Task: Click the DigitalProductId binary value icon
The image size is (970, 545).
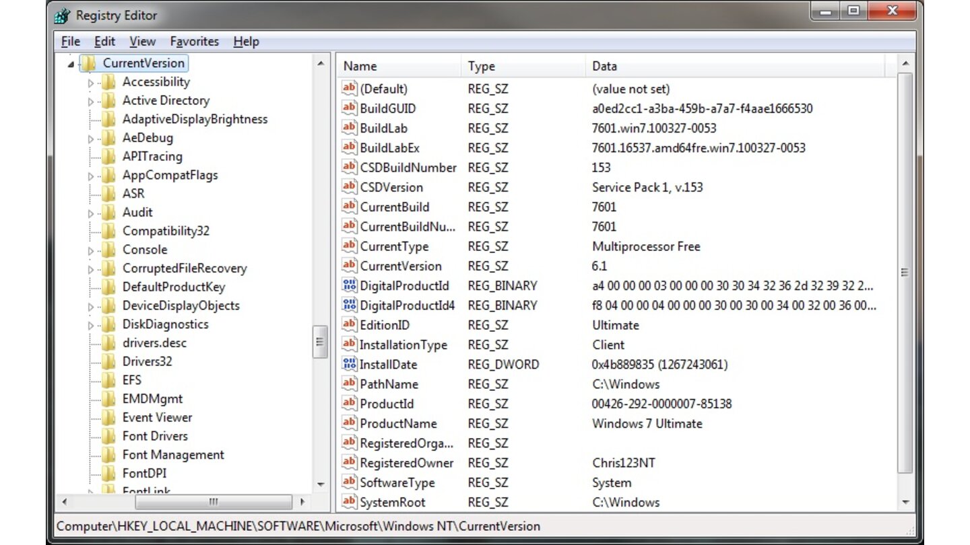Action: point(349,285)
